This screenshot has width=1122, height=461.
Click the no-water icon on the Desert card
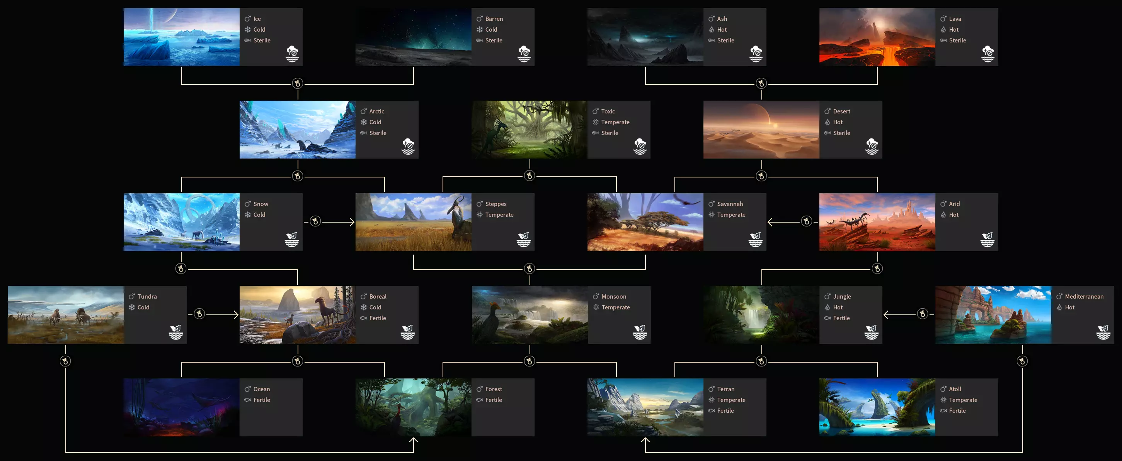(x=872, y=147)
